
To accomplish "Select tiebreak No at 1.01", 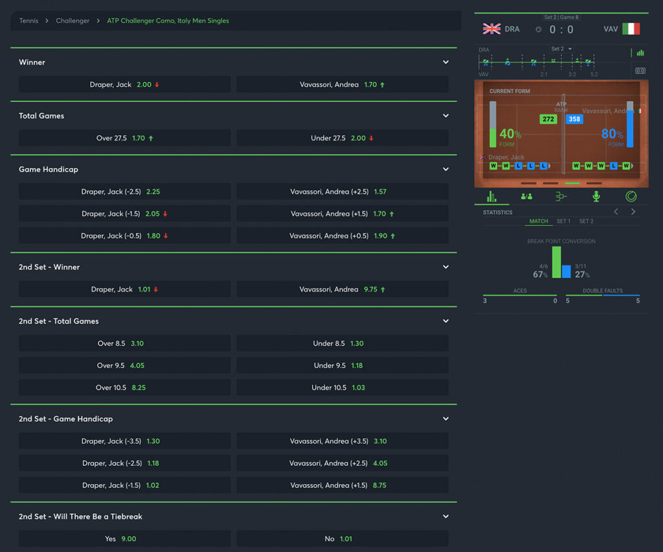I will pyautogui.click(x=343, y=539).
